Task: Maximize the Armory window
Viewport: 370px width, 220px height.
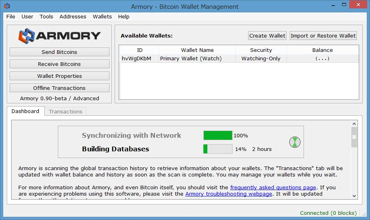Action: 344,5
